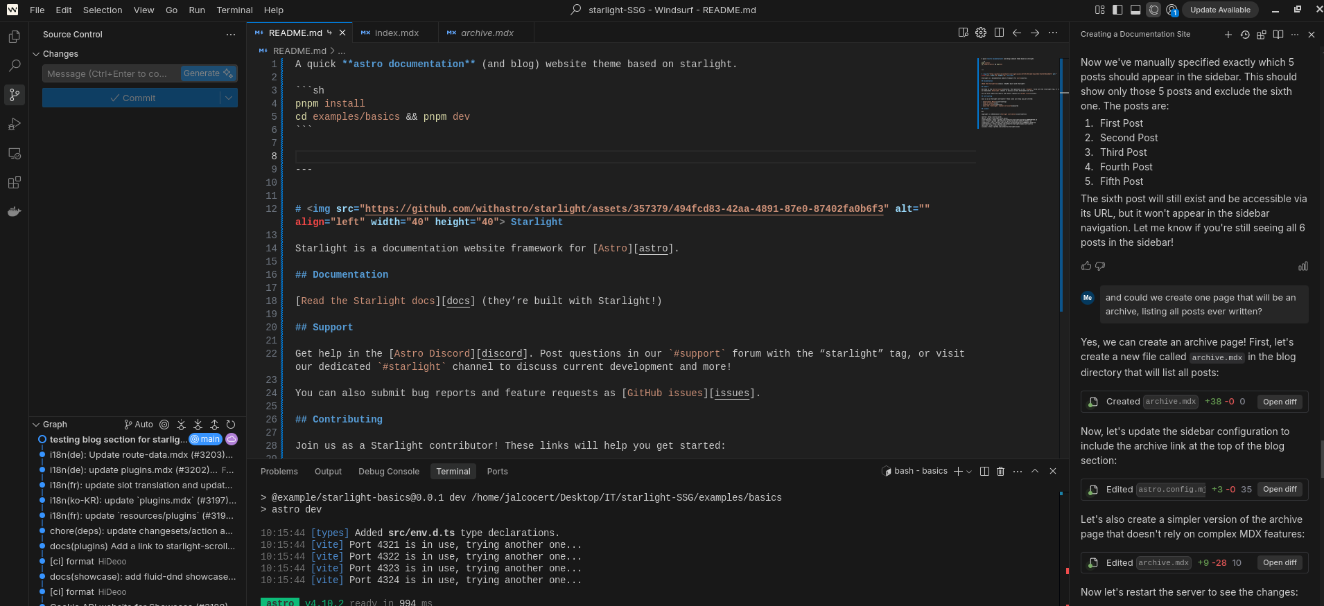The height and width of the screenshot is (606, 1324).
Task: Give thumbs down to the response
Action: tap(1100, 266)
